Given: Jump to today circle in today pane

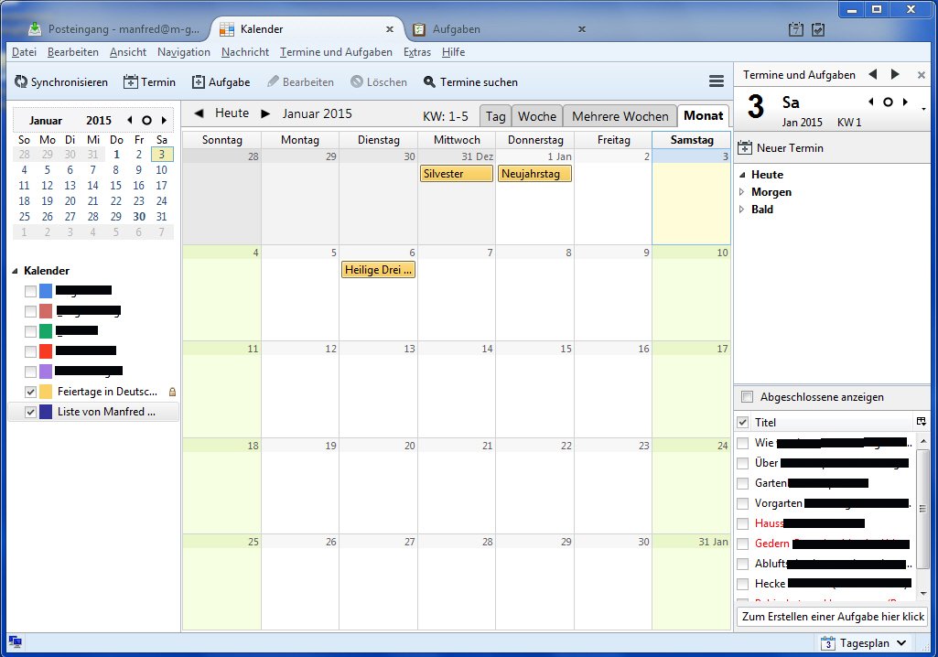Looking at the screenshot, I should (x=889, y=102).
